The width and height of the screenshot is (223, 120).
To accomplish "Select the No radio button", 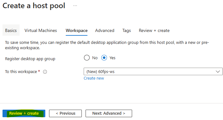I will [x=87, y=58].
